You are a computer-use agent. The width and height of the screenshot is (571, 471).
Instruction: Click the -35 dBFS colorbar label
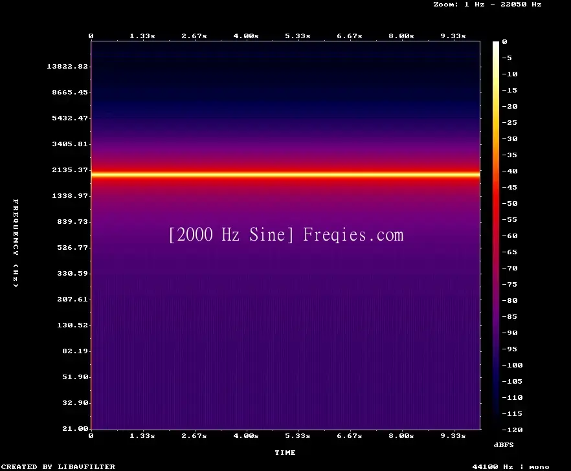509,155
